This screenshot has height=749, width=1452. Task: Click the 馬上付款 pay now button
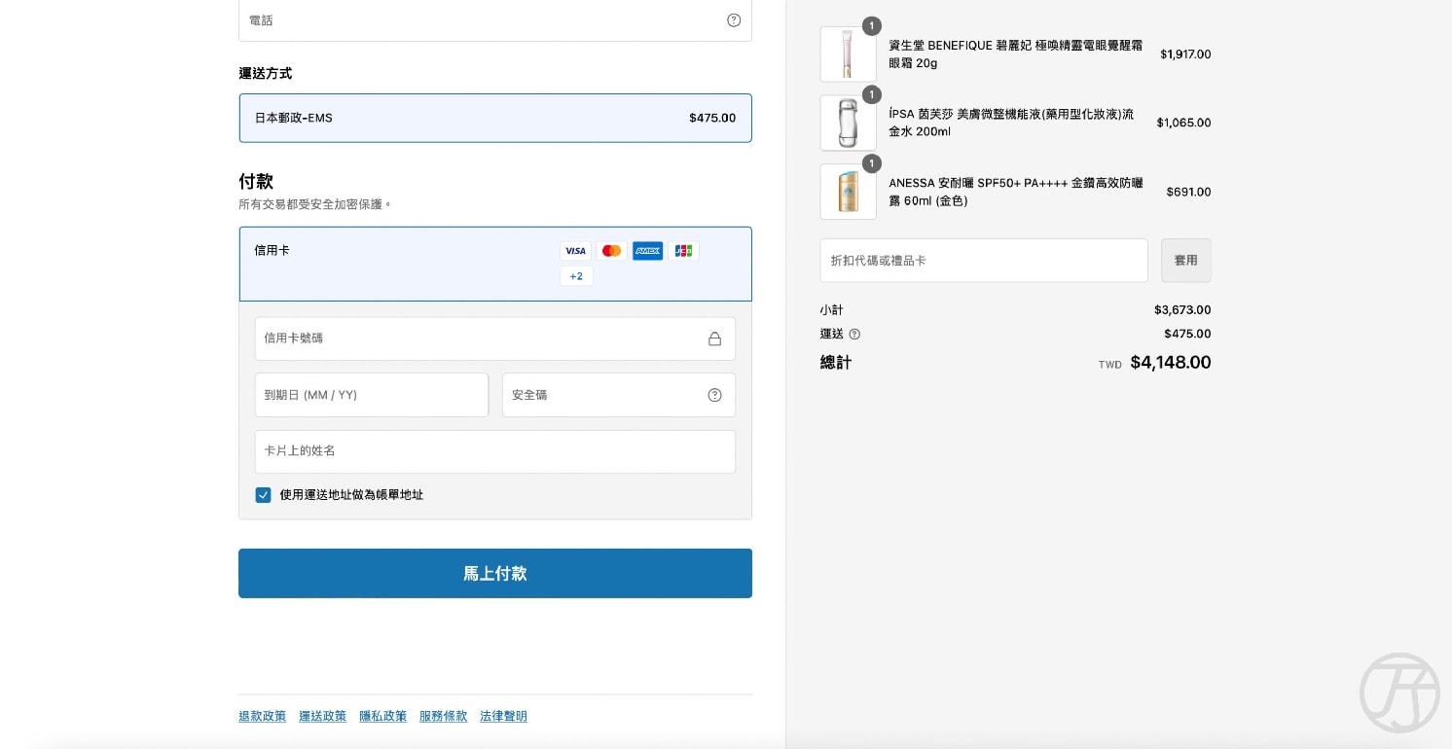point(495,573)
